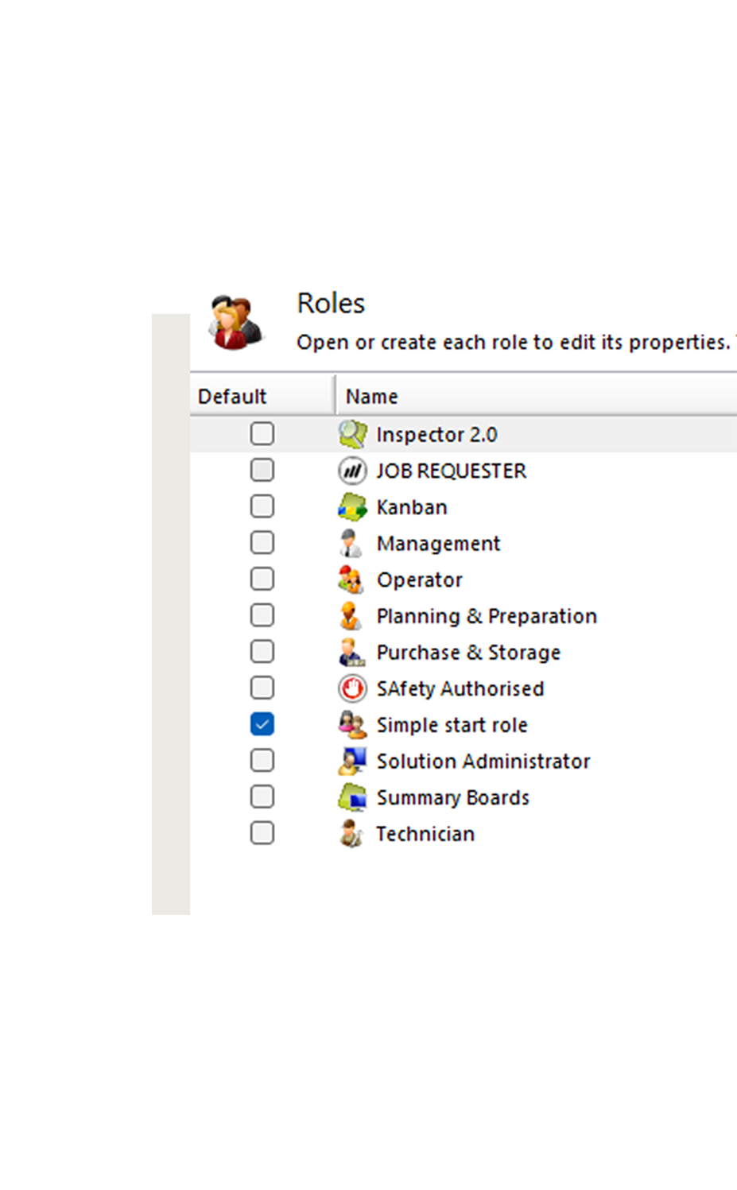Set Inspector 2.0 as the default role
737x1190 pixels.
262,434
